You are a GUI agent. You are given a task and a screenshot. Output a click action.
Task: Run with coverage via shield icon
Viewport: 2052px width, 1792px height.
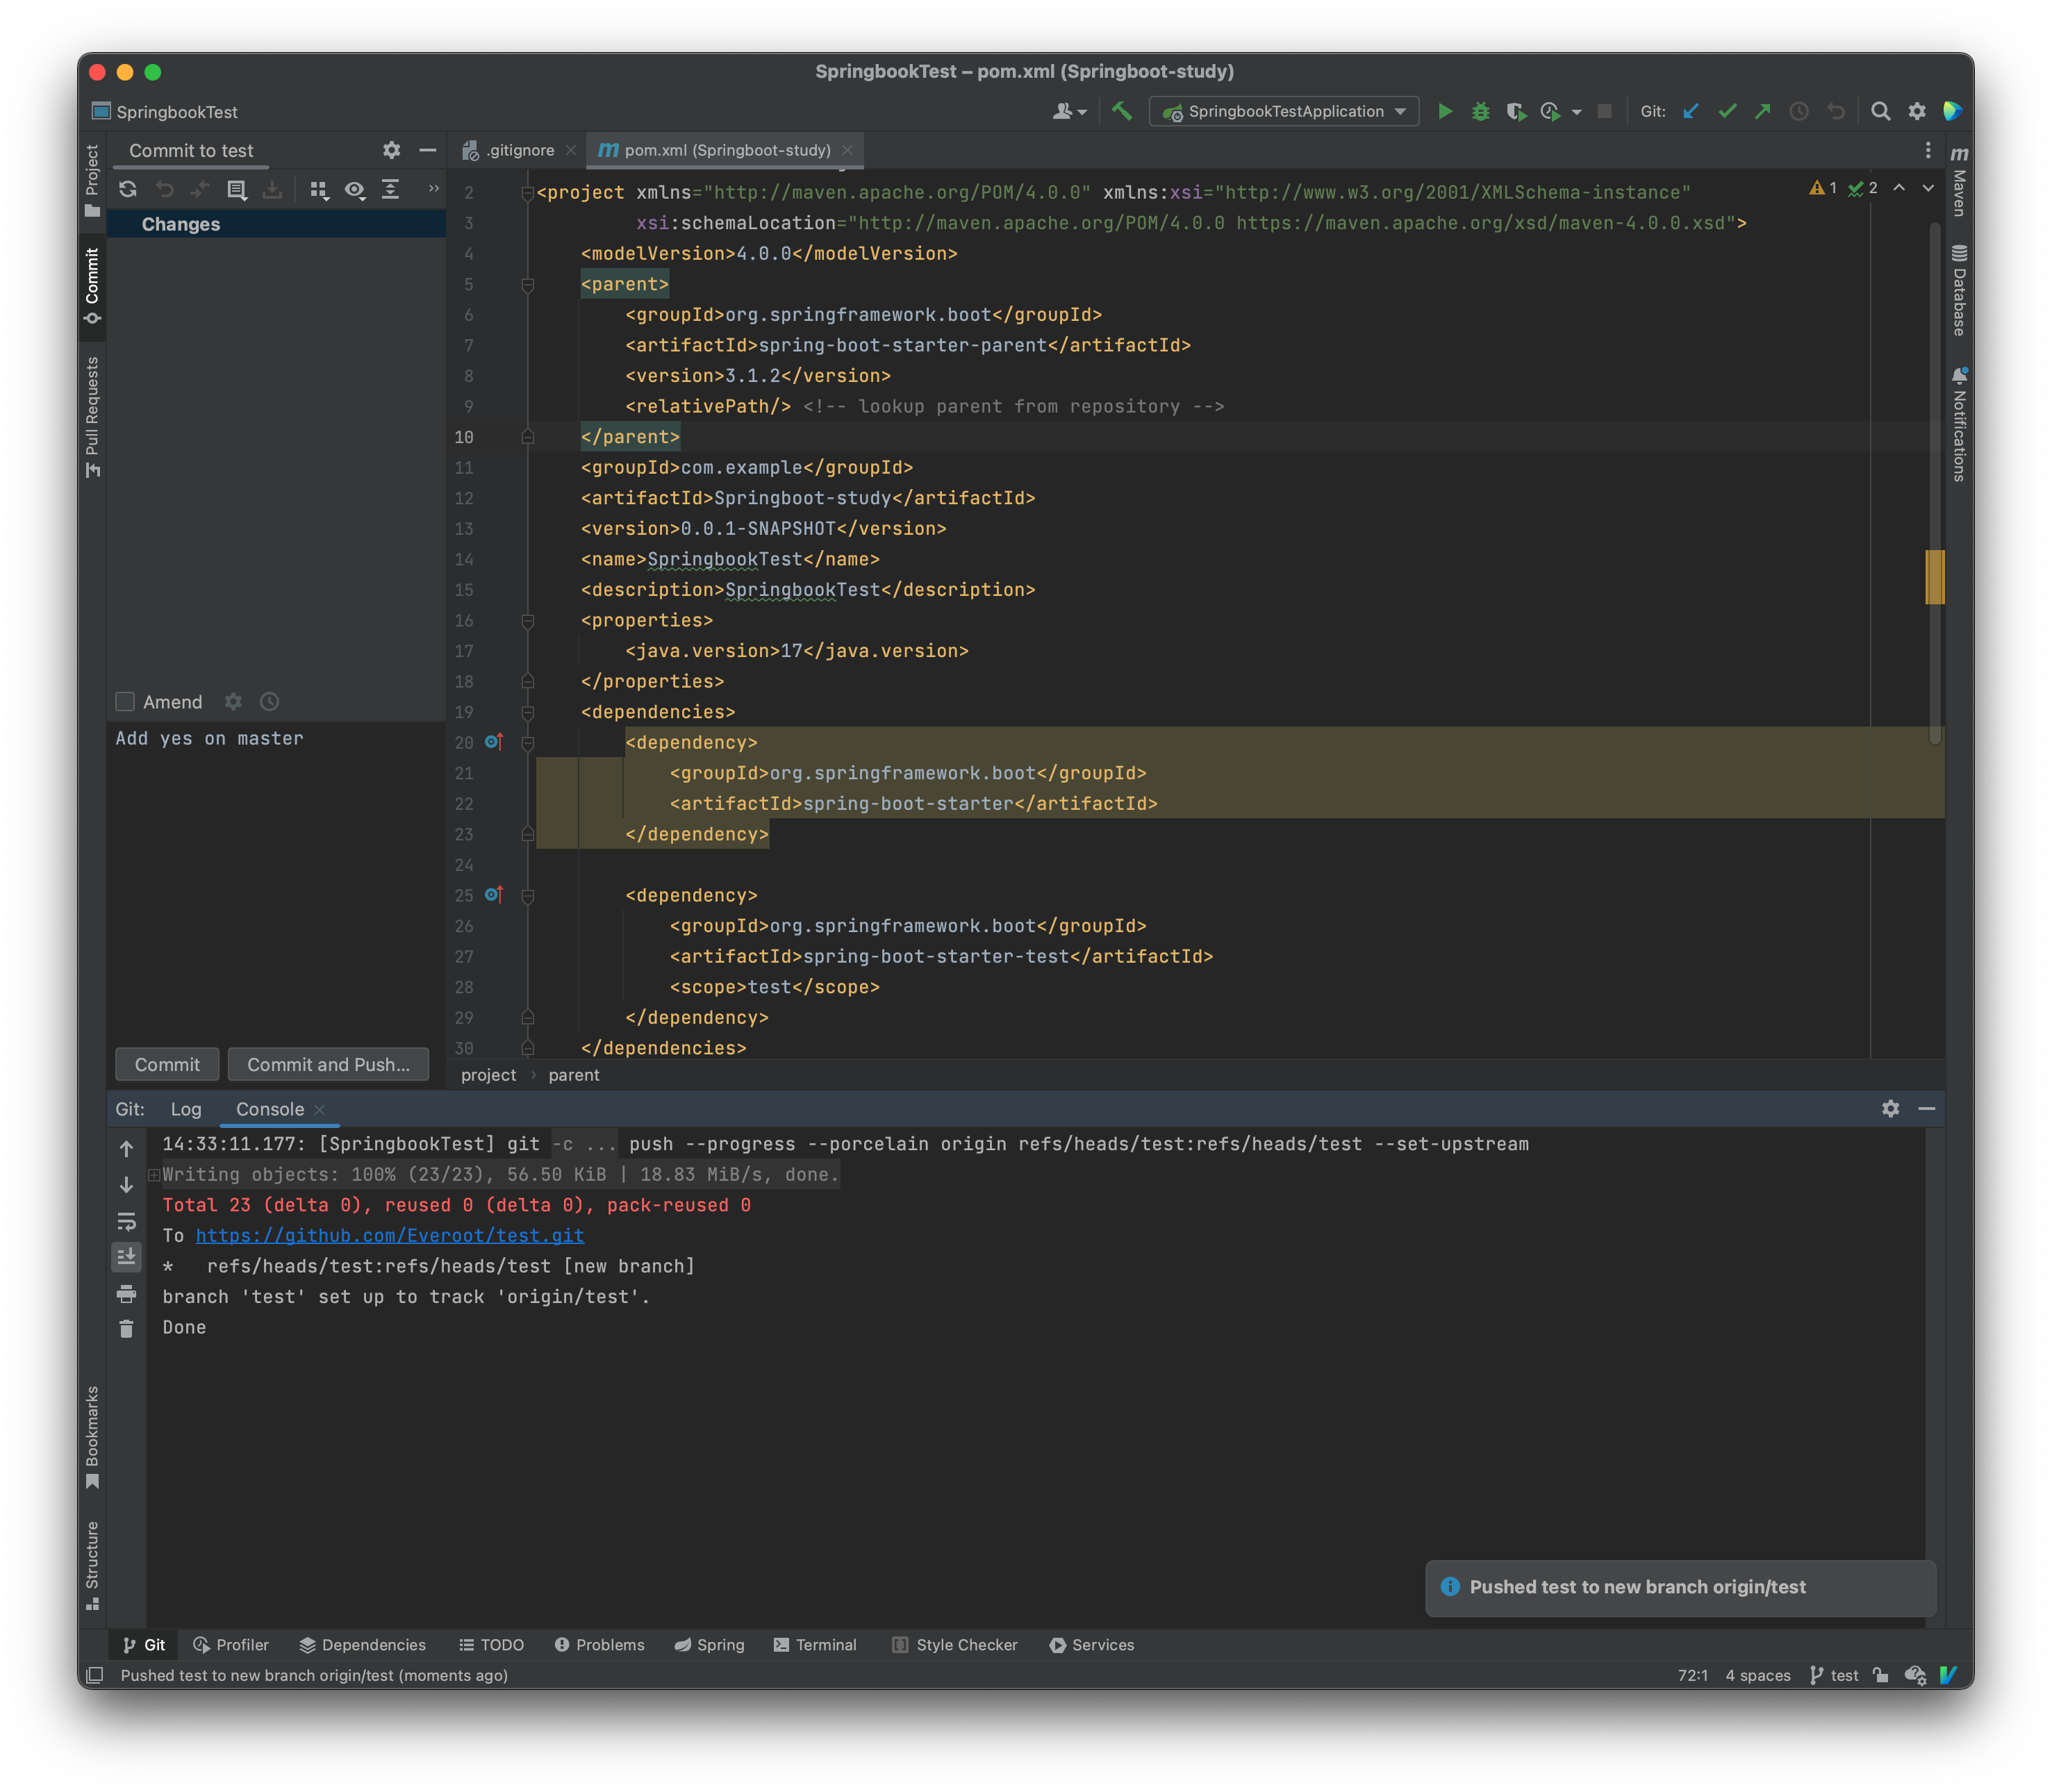[1516, 111]
